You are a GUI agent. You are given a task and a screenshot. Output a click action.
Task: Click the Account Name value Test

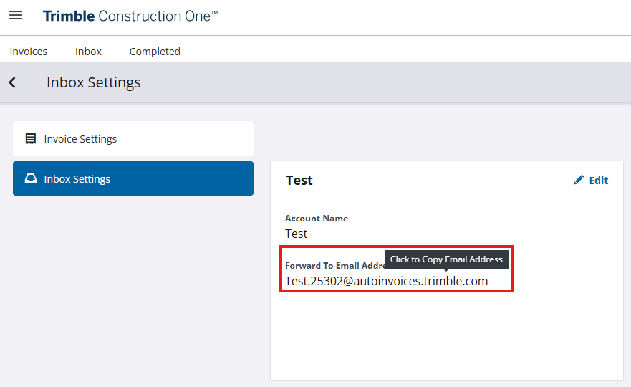pos(297,234)
